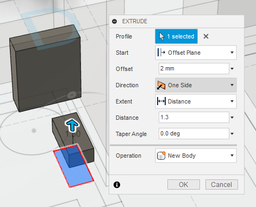Click the '1 selected' profile button
The width and height of the screenshot is (256, 207).
[176, 36]
